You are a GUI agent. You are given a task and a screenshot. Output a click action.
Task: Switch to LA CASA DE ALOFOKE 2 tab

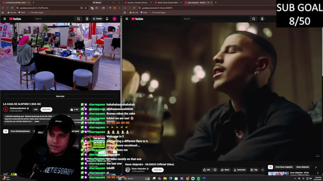[16, 3]
